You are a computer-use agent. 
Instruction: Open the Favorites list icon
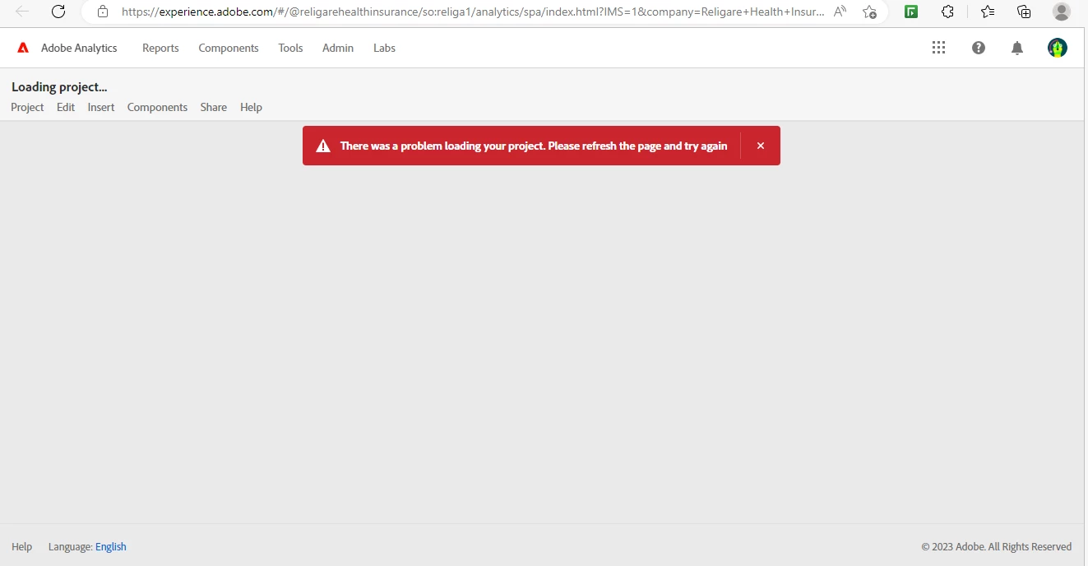pos(988,12)
